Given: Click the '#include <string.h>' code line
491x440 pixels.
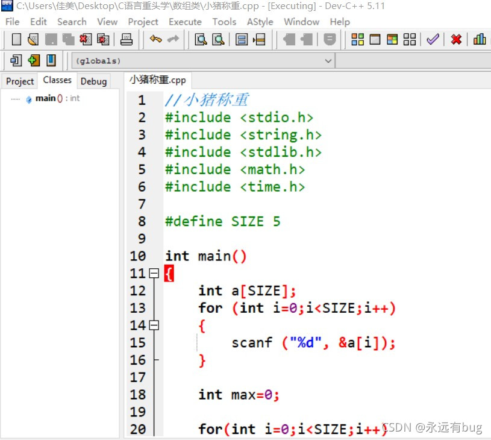Looking at the screenshot, I should point(243,135).
